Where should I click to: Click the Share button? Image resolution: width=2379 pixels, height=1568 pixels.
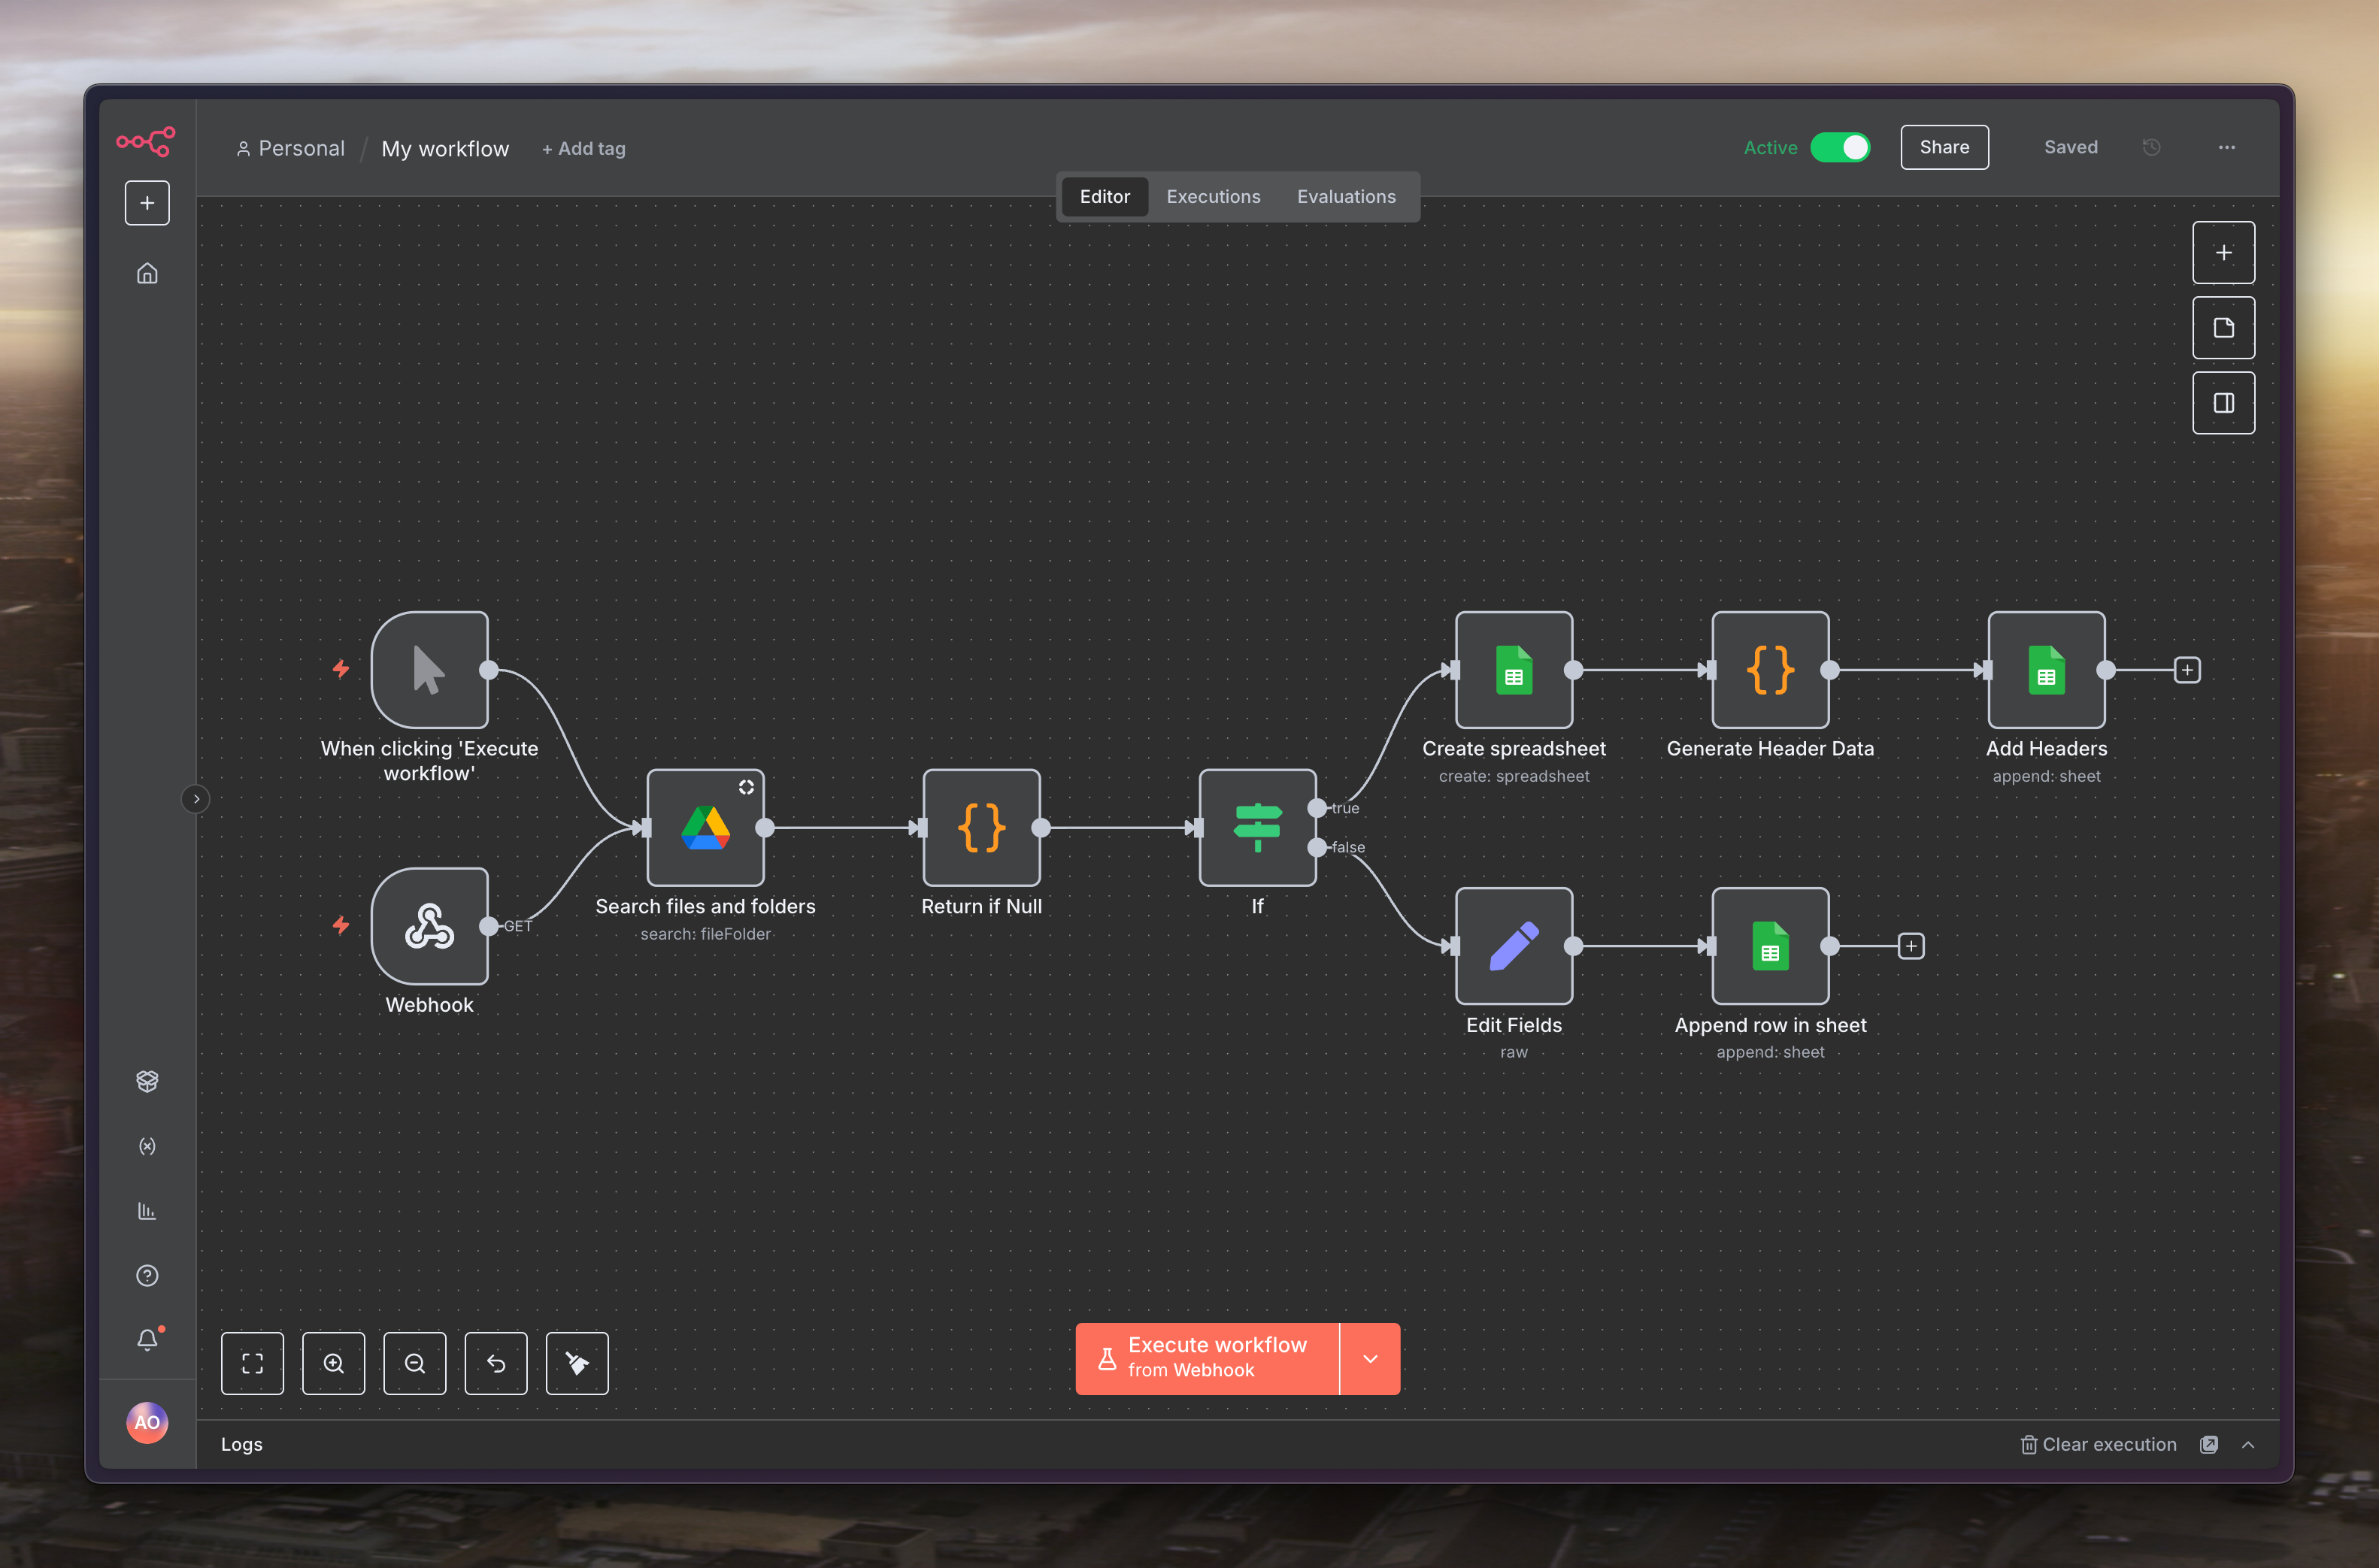coord(1944,147)
